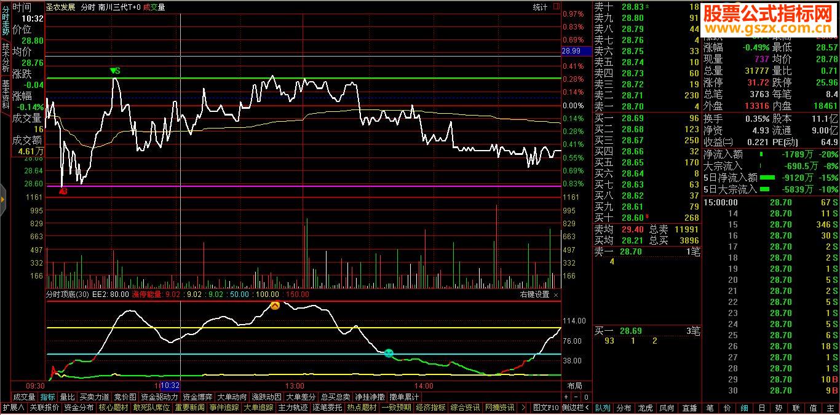Viewport: 840px width, 415px height.
Task: Show more bottom tabs with the right arrow
Action: pos(523,408)
